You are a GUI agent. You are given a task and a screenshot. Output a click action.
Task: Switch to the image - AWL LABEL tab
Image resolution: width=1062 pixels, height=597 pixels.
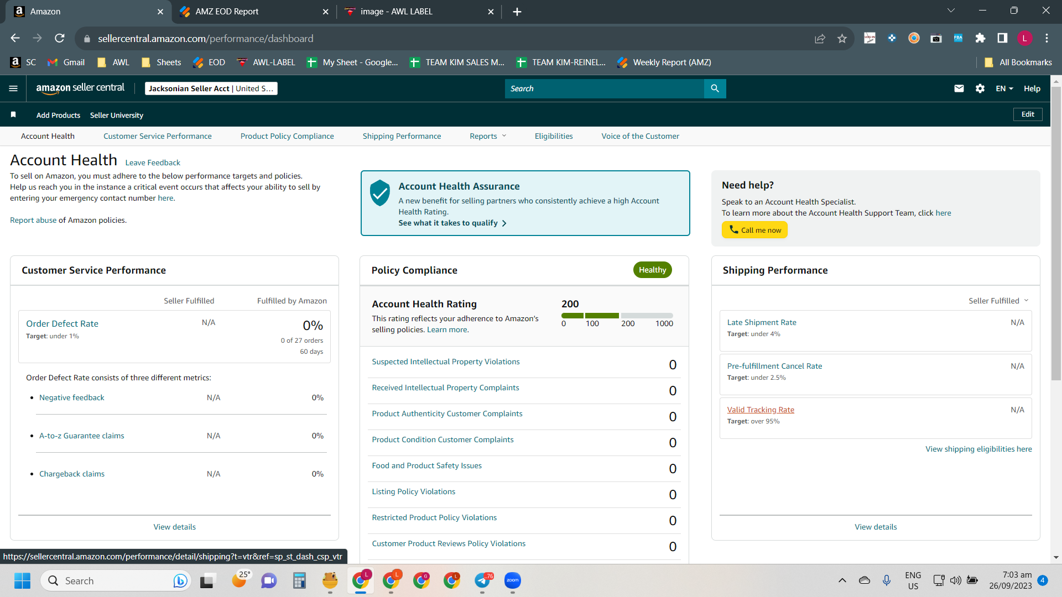pos(419,12)
